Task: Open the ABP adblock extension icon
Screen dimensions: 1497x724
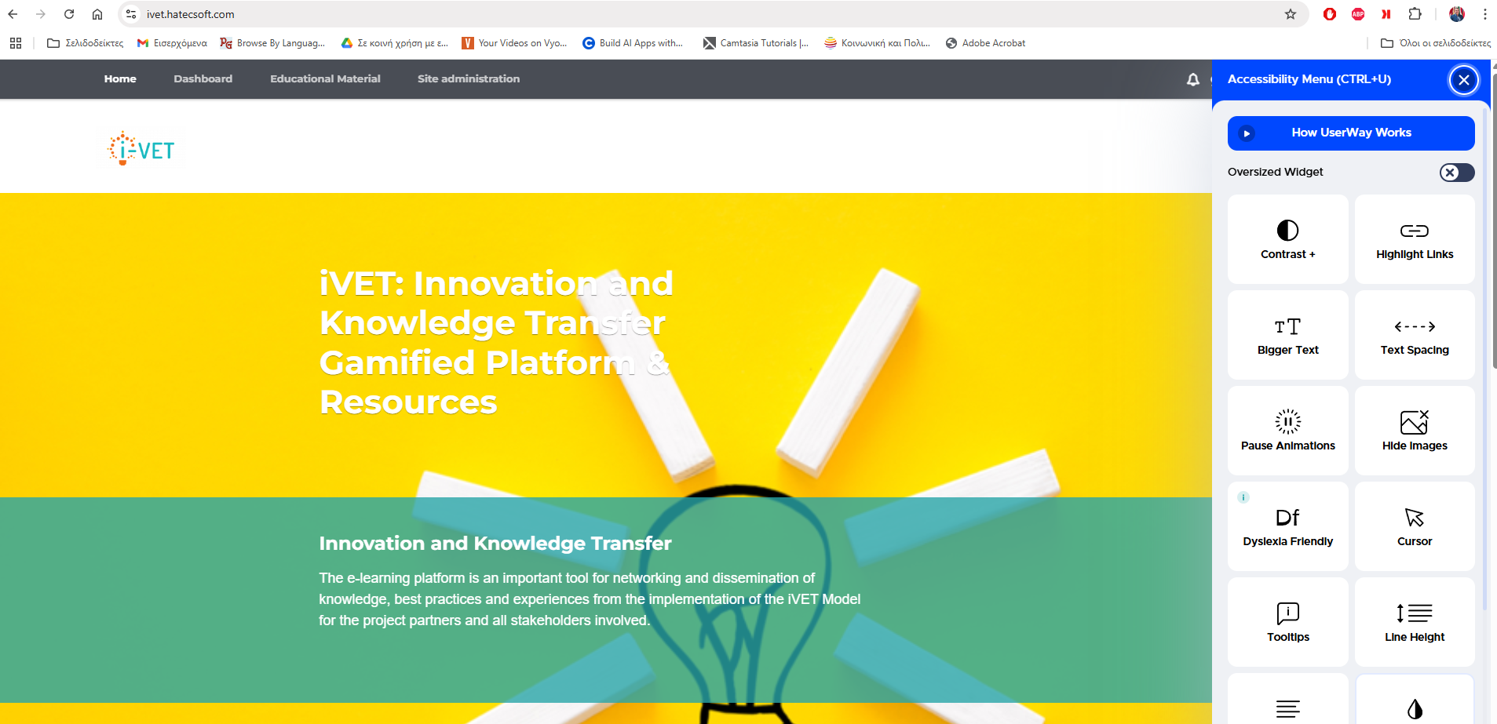Action: 1358,14
